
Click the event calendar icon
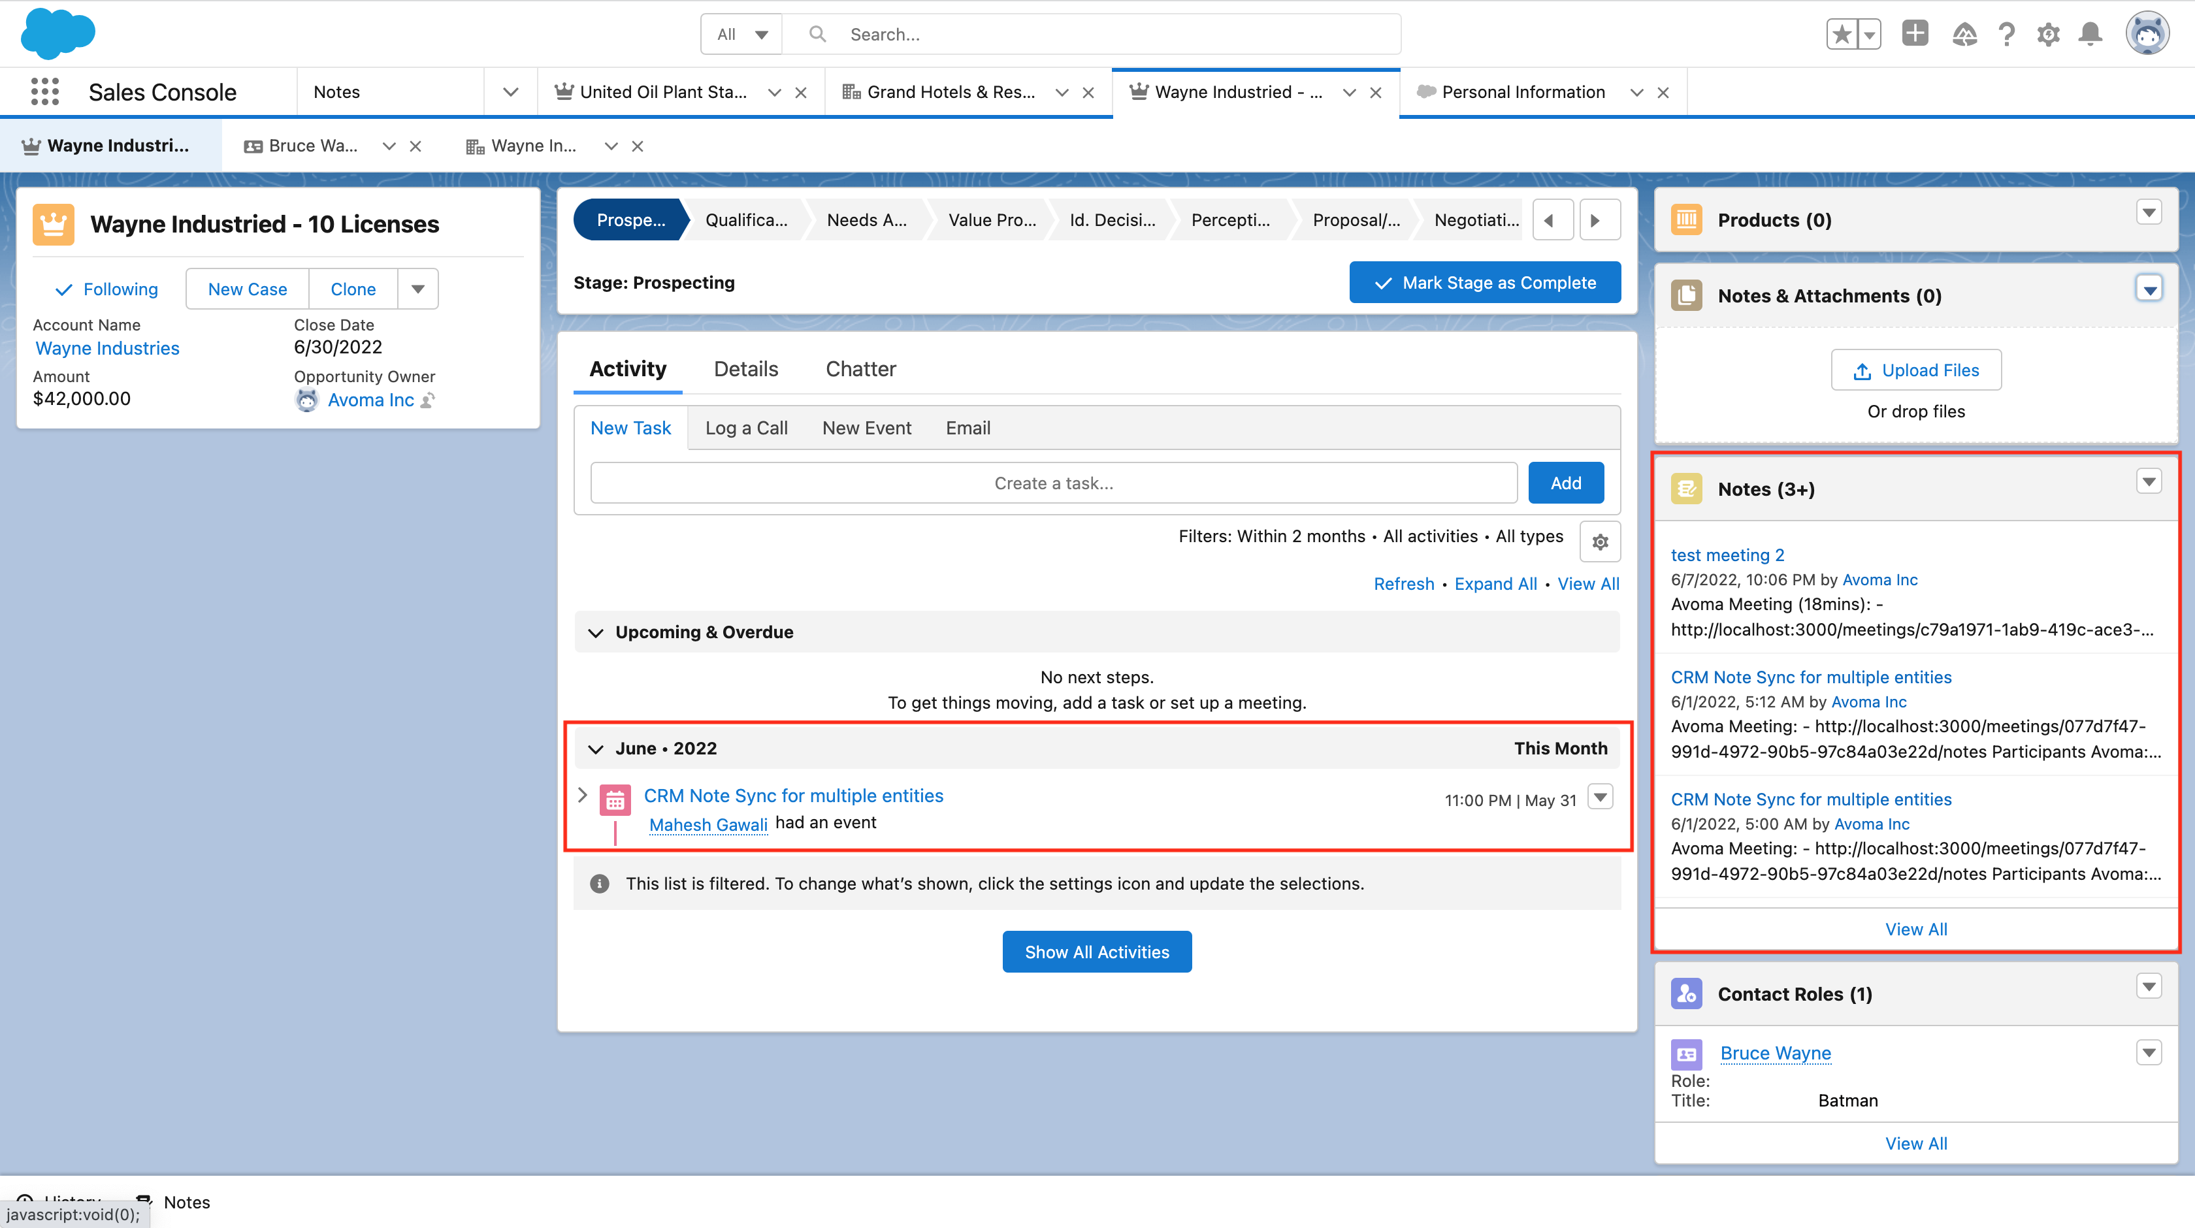tap(614, 800)
